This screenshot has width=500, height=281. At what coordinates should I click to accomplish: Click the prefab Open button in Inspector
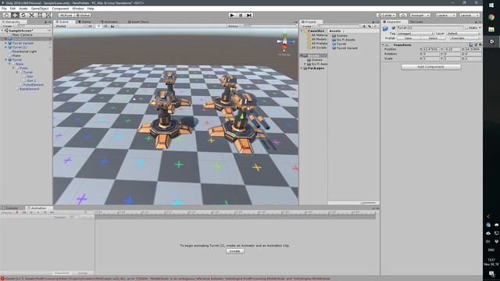point(408,38)
